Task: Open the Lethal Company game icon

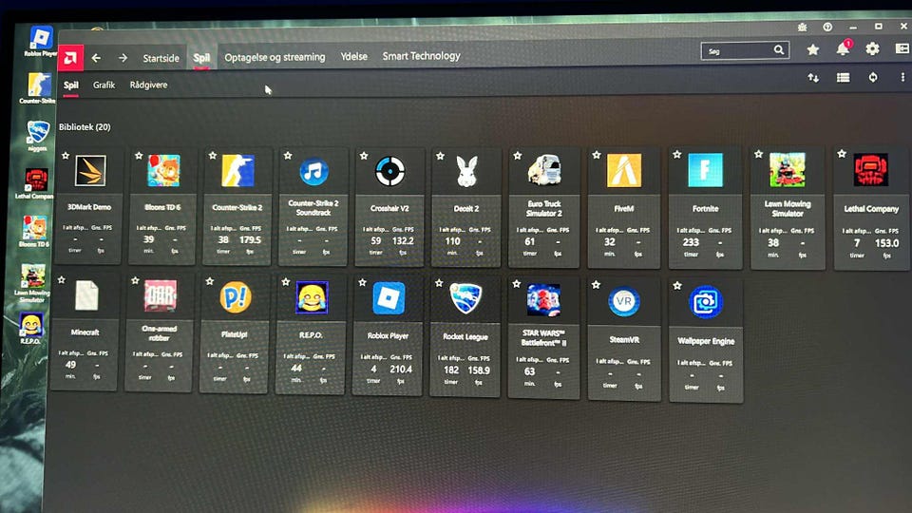Action: tap(871, 170)
